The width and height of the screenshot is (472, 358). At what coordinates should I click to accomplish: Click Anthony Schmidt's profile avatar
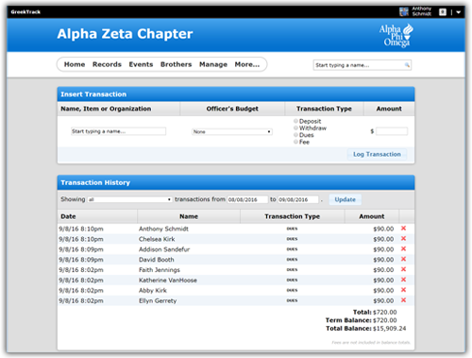pos(404,12)
